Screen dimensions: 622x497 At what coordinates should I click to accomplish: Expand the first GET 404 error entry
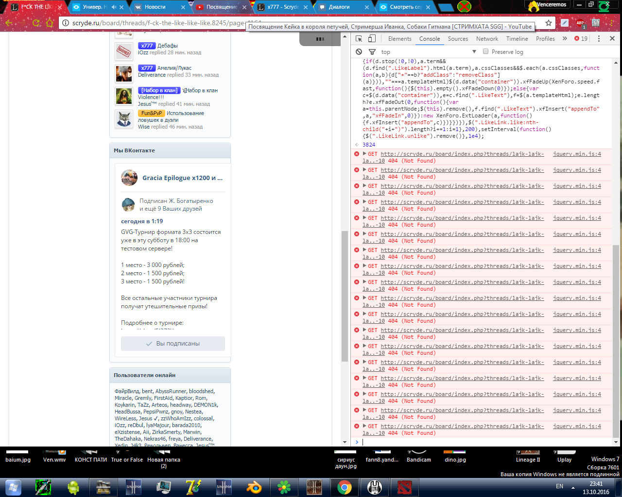pyautogui.click(x=364, y=154)
